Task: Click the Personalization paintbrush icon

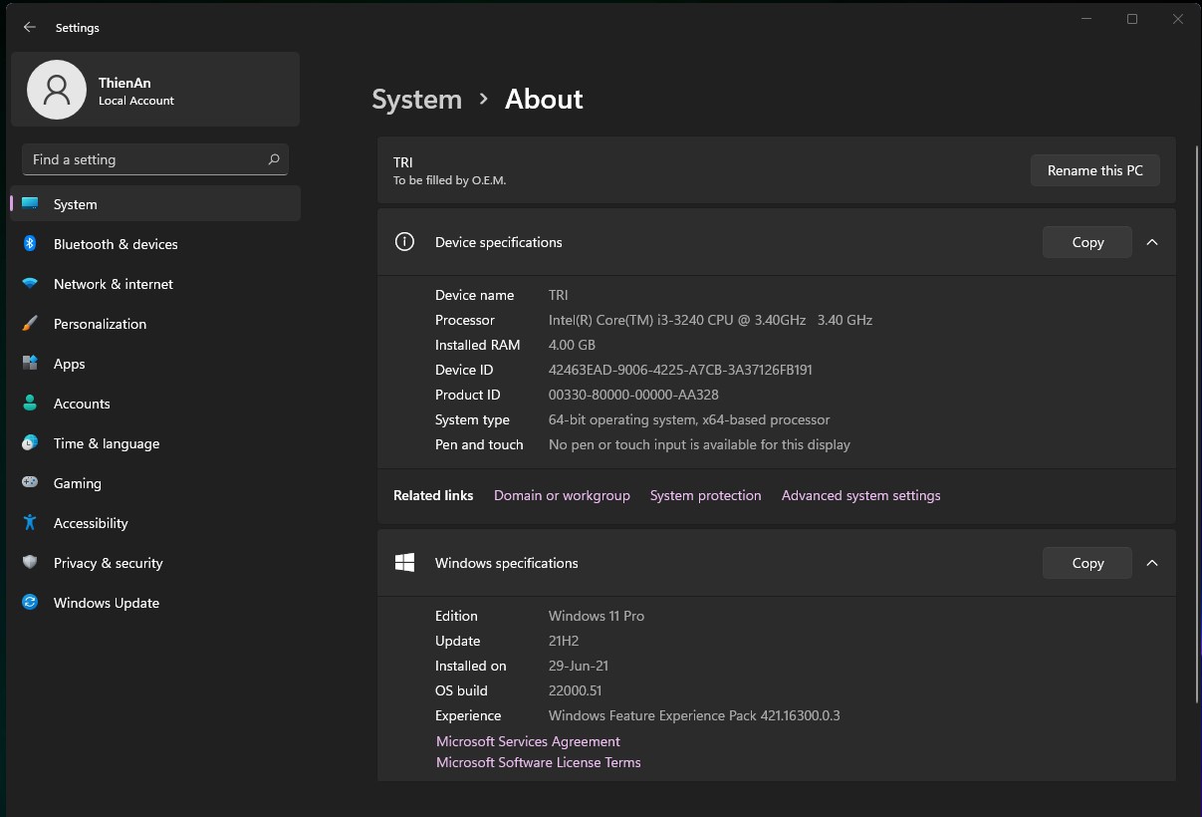Action: [x=30, y=324]
